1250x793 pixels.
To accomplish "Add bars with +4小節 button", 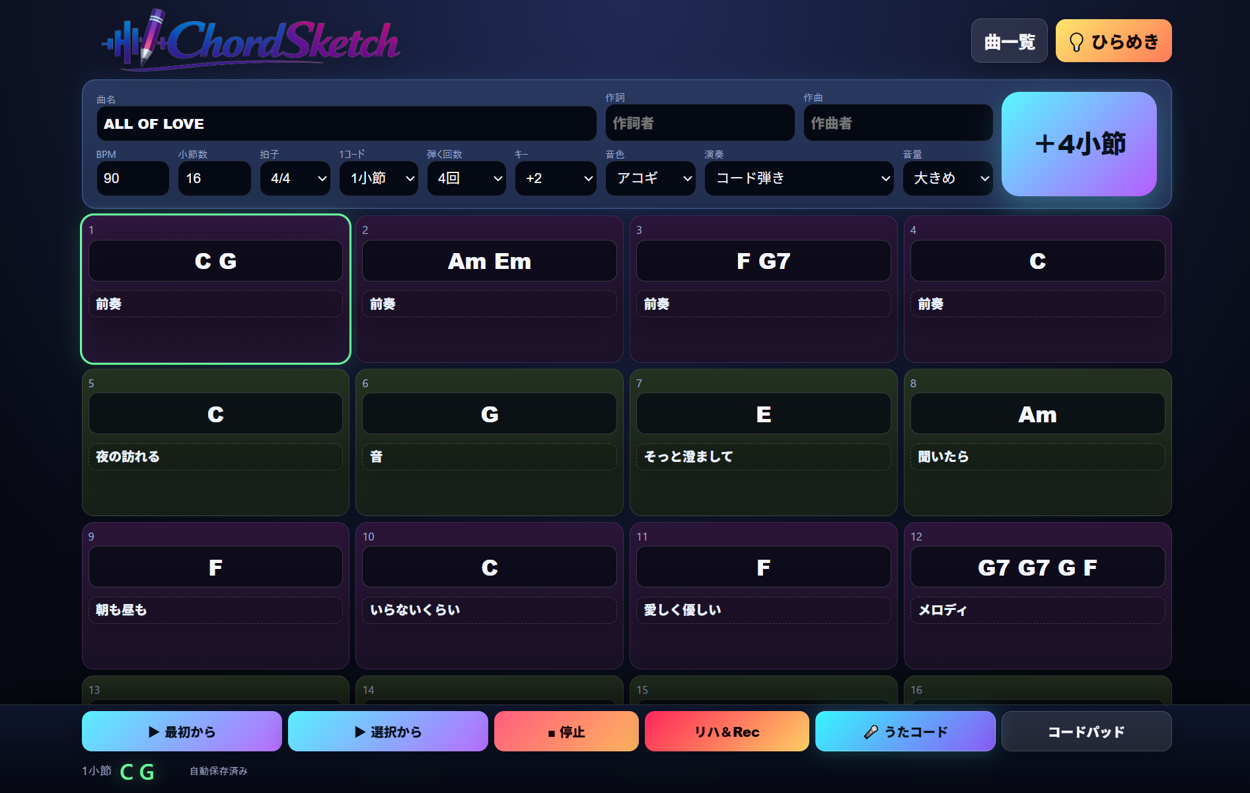I will click(x=1079, y=143).
